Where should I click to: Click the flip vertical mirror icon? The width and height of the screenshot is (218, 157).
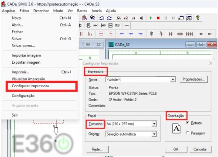[141, 18]
